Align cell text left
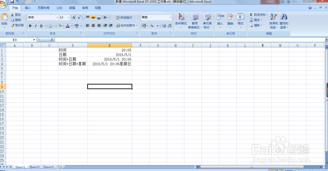This screenshot has width=328, height=171. (88, 26)
